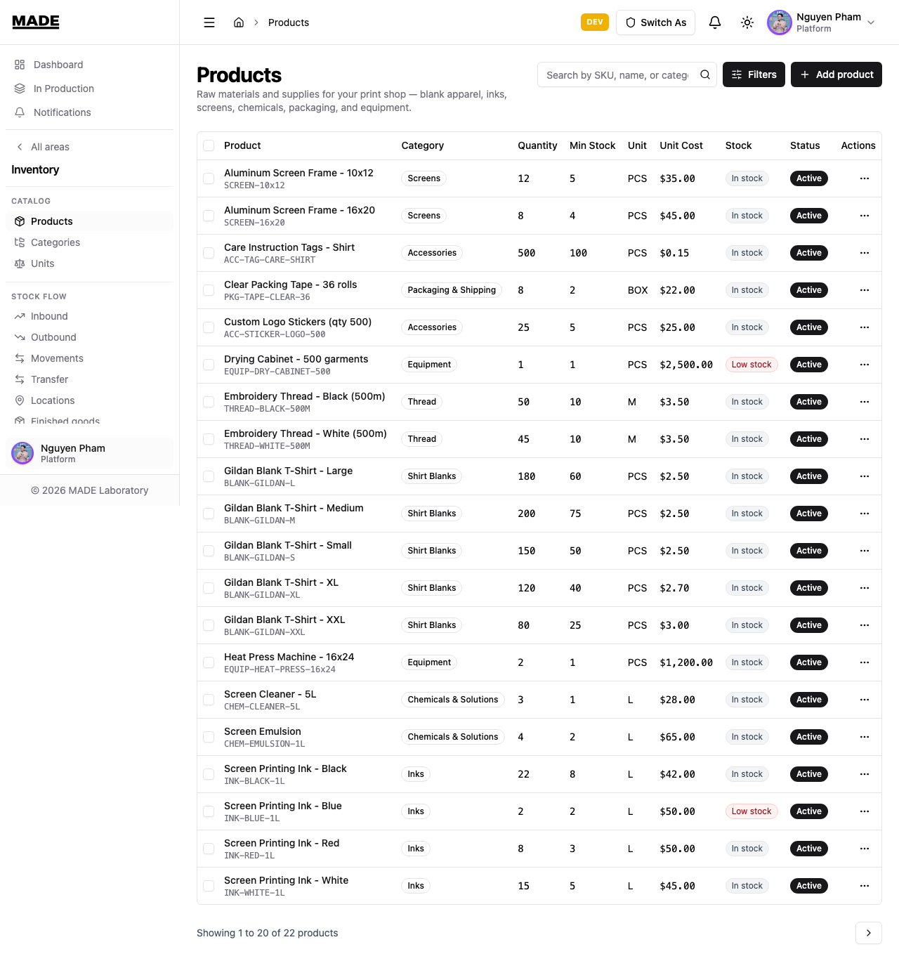This screenshot has height=961, width=899.
Task: Tick the checkbox for Screen Printing Ink - Blue
Action: click(209, 811)
